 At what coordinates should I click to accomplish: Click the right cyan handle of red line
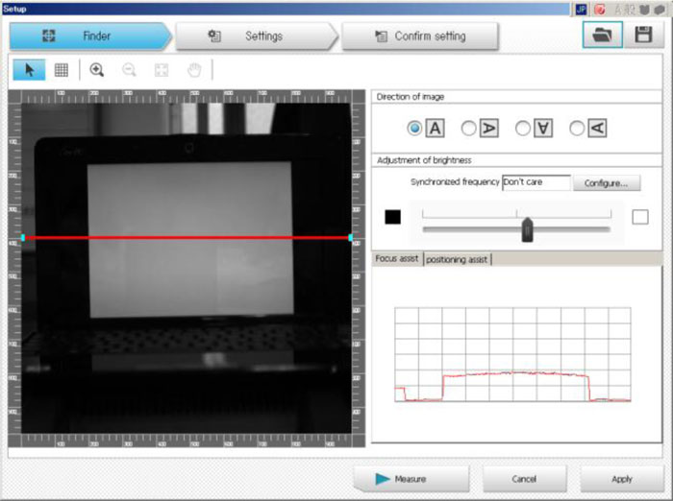pyautogui.click(x=351, y=237)
